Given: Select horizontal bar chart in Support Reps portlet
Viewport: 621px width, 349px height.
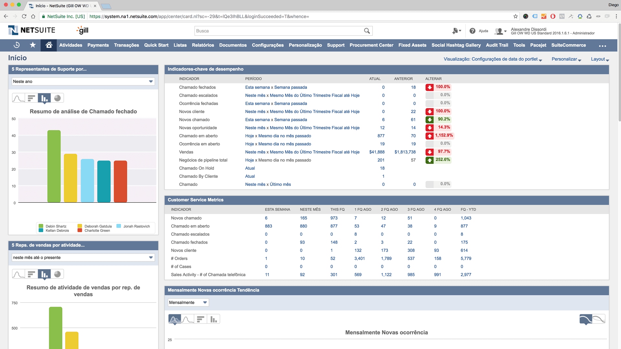Looking at the screenshot, I should (31, 98).
